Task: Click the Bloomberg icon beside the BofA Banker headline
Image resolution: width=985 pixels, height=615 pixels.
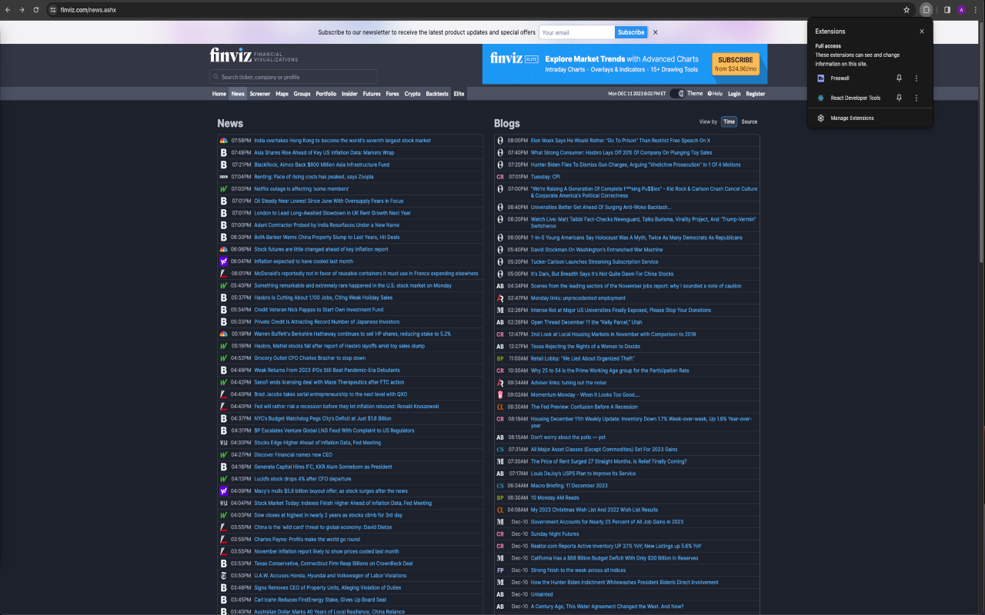Action: point(224,237)
